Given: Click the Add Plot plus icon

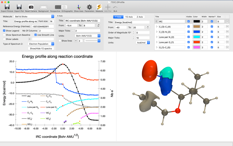Looking at the screenshot, I should [x=108, y=7].
